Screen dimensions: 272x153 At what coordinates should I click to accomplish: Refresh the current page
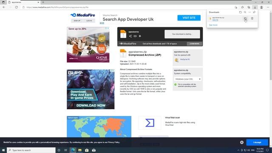coord(16,7)
